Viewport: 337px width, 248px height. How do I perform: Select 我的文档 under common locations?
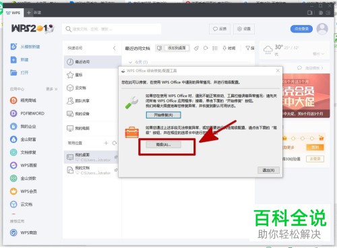91,170
